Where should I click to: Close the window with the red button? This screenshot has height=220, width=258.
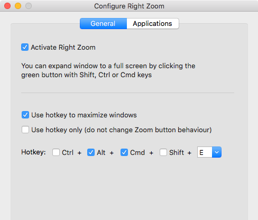(7, 6)
